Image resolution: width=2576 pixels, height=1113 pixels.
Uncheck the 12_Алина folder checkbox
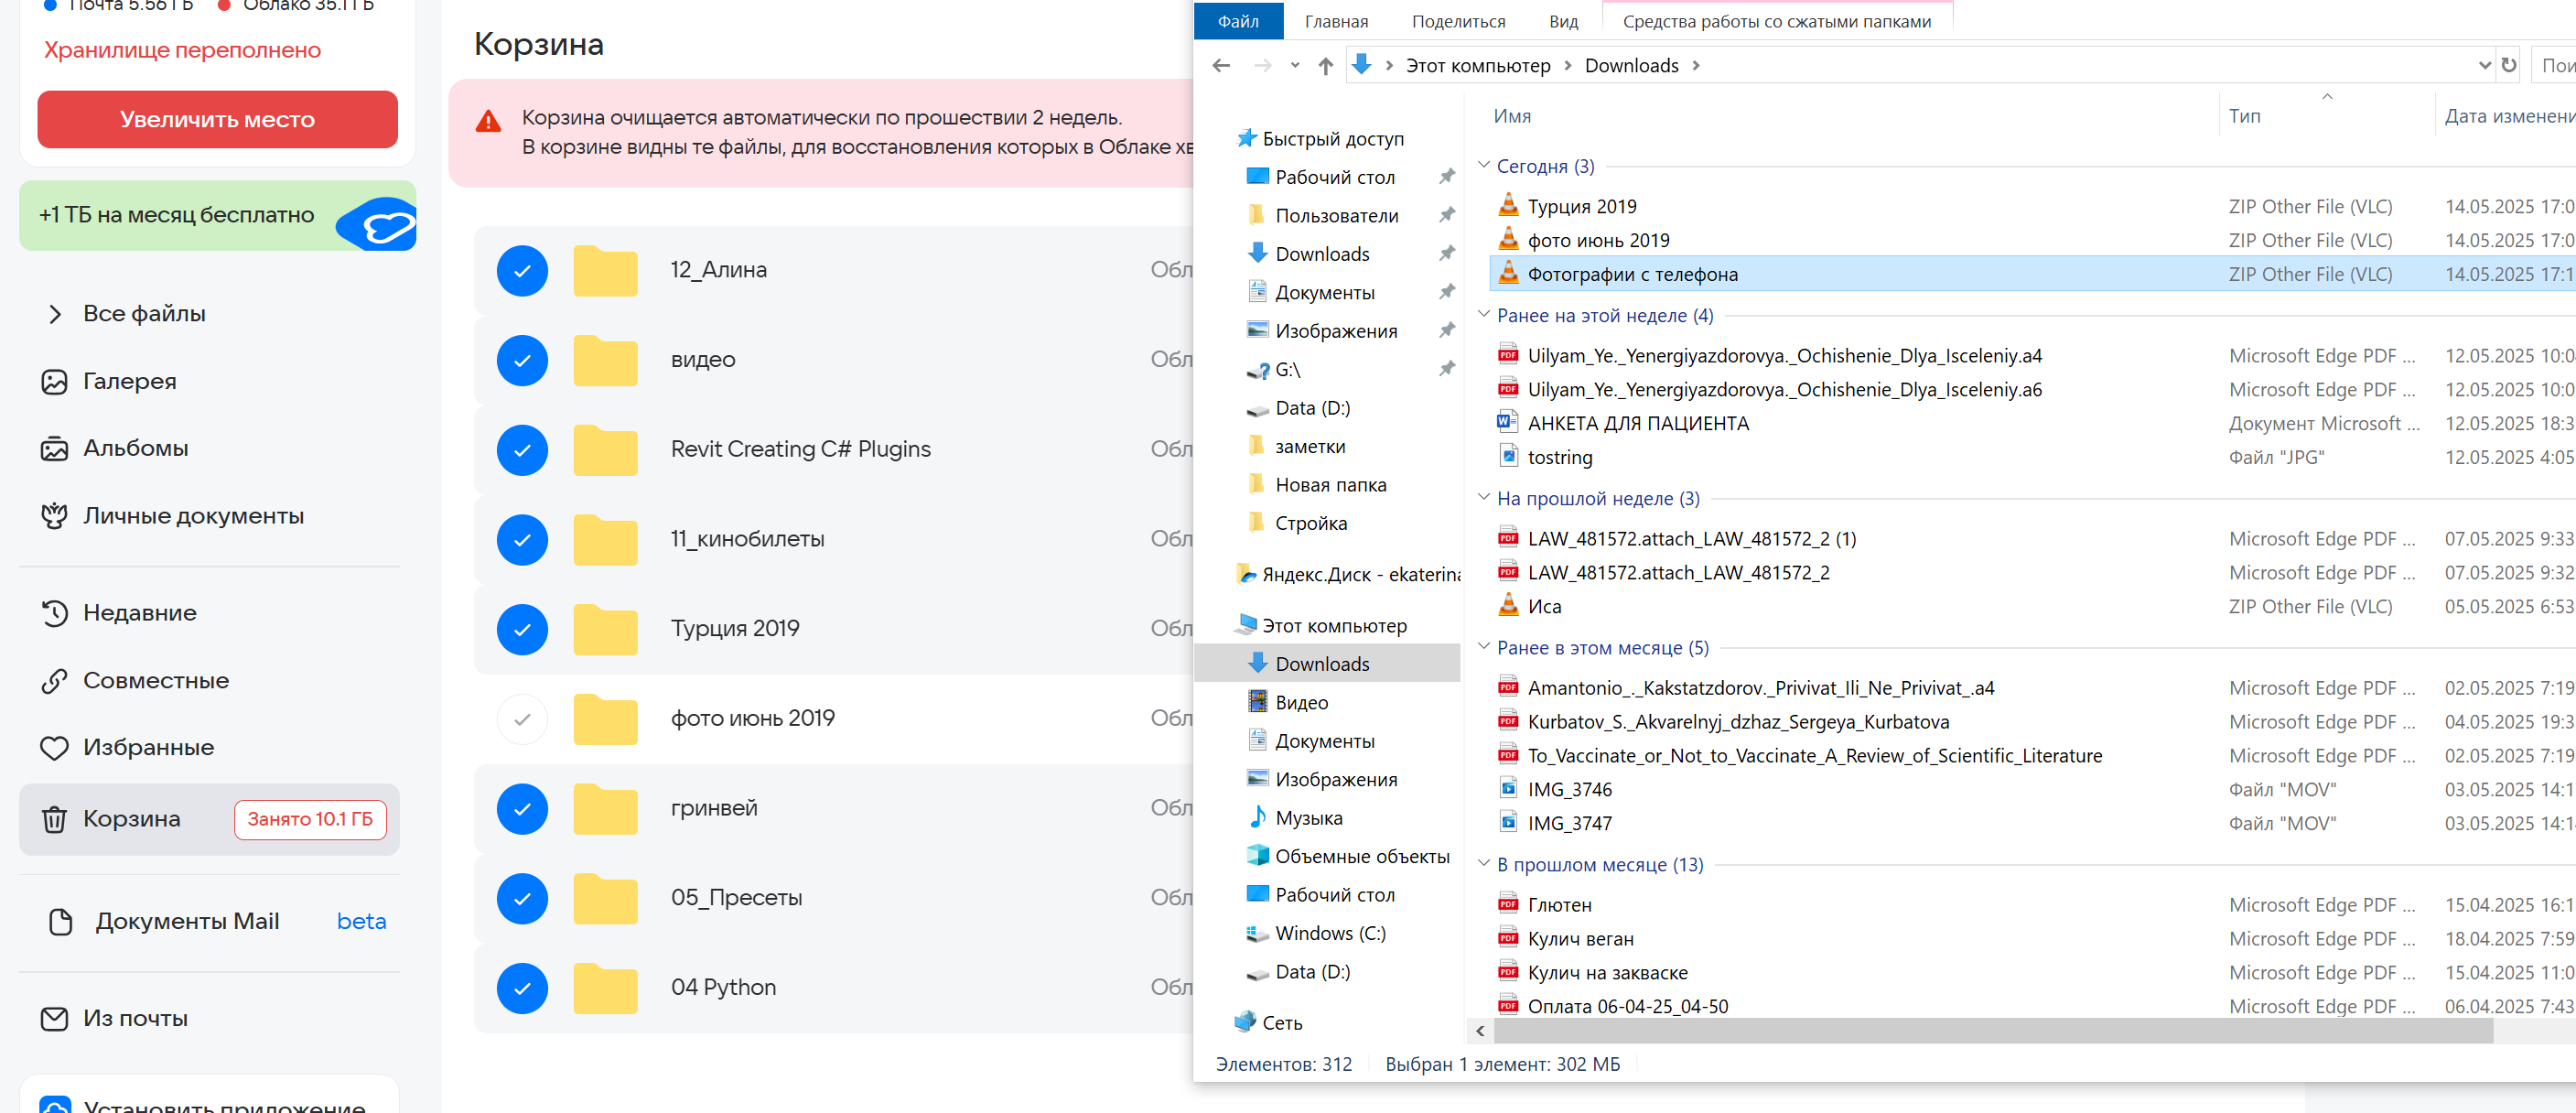point(522,270)
